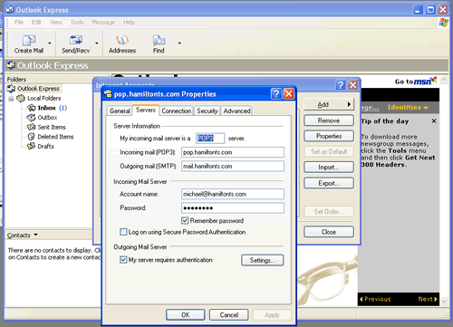The height and width of the screenshot is (327, 453).
Task: Enable Log on using Secure Password Authentication
Action: click(x=123, y=232)
